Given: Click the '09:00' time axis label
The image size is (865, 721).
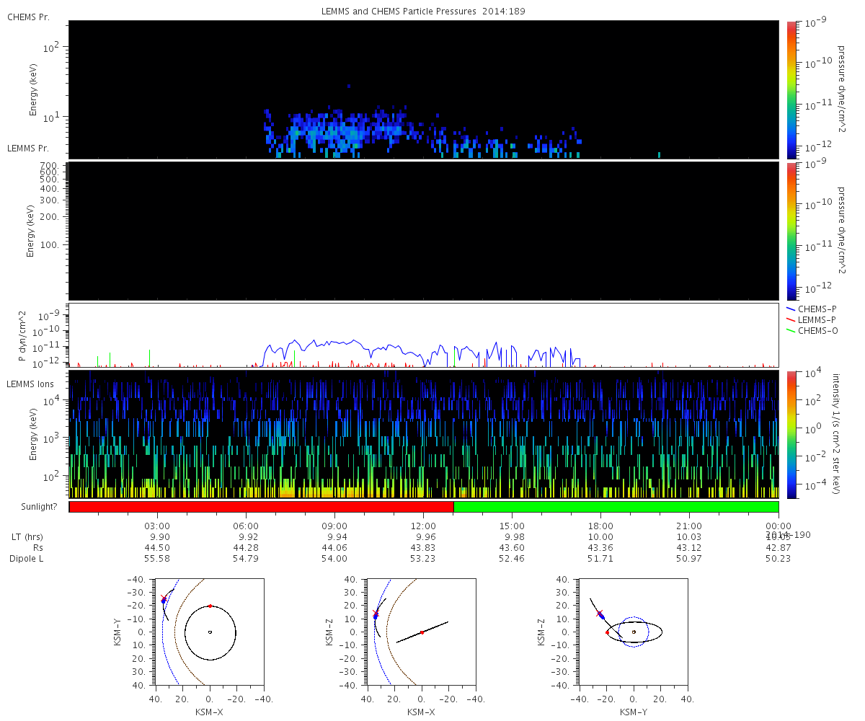Looking at the screenshot, I should tap(335, 526).
